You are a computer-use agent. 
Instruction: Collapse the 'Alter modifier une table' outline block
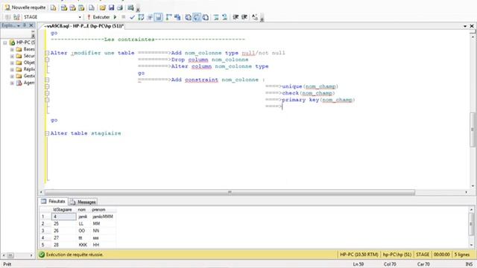pyautogui.click(x=47, y=53)
